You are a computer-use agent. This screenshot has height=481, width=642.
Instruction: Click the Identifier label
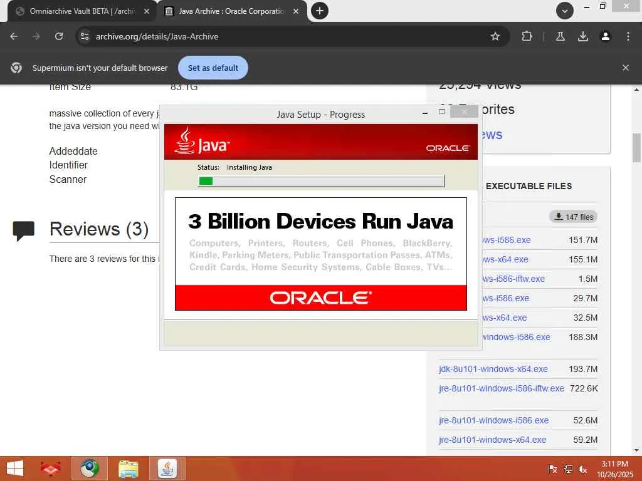(x=68, y=165)
